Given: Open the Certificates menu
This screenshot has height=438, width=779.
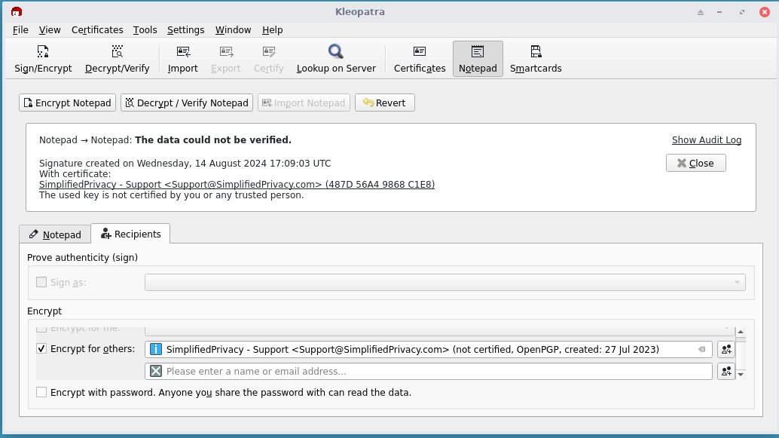Looking at the screenshot, I should tap(97, 30).
